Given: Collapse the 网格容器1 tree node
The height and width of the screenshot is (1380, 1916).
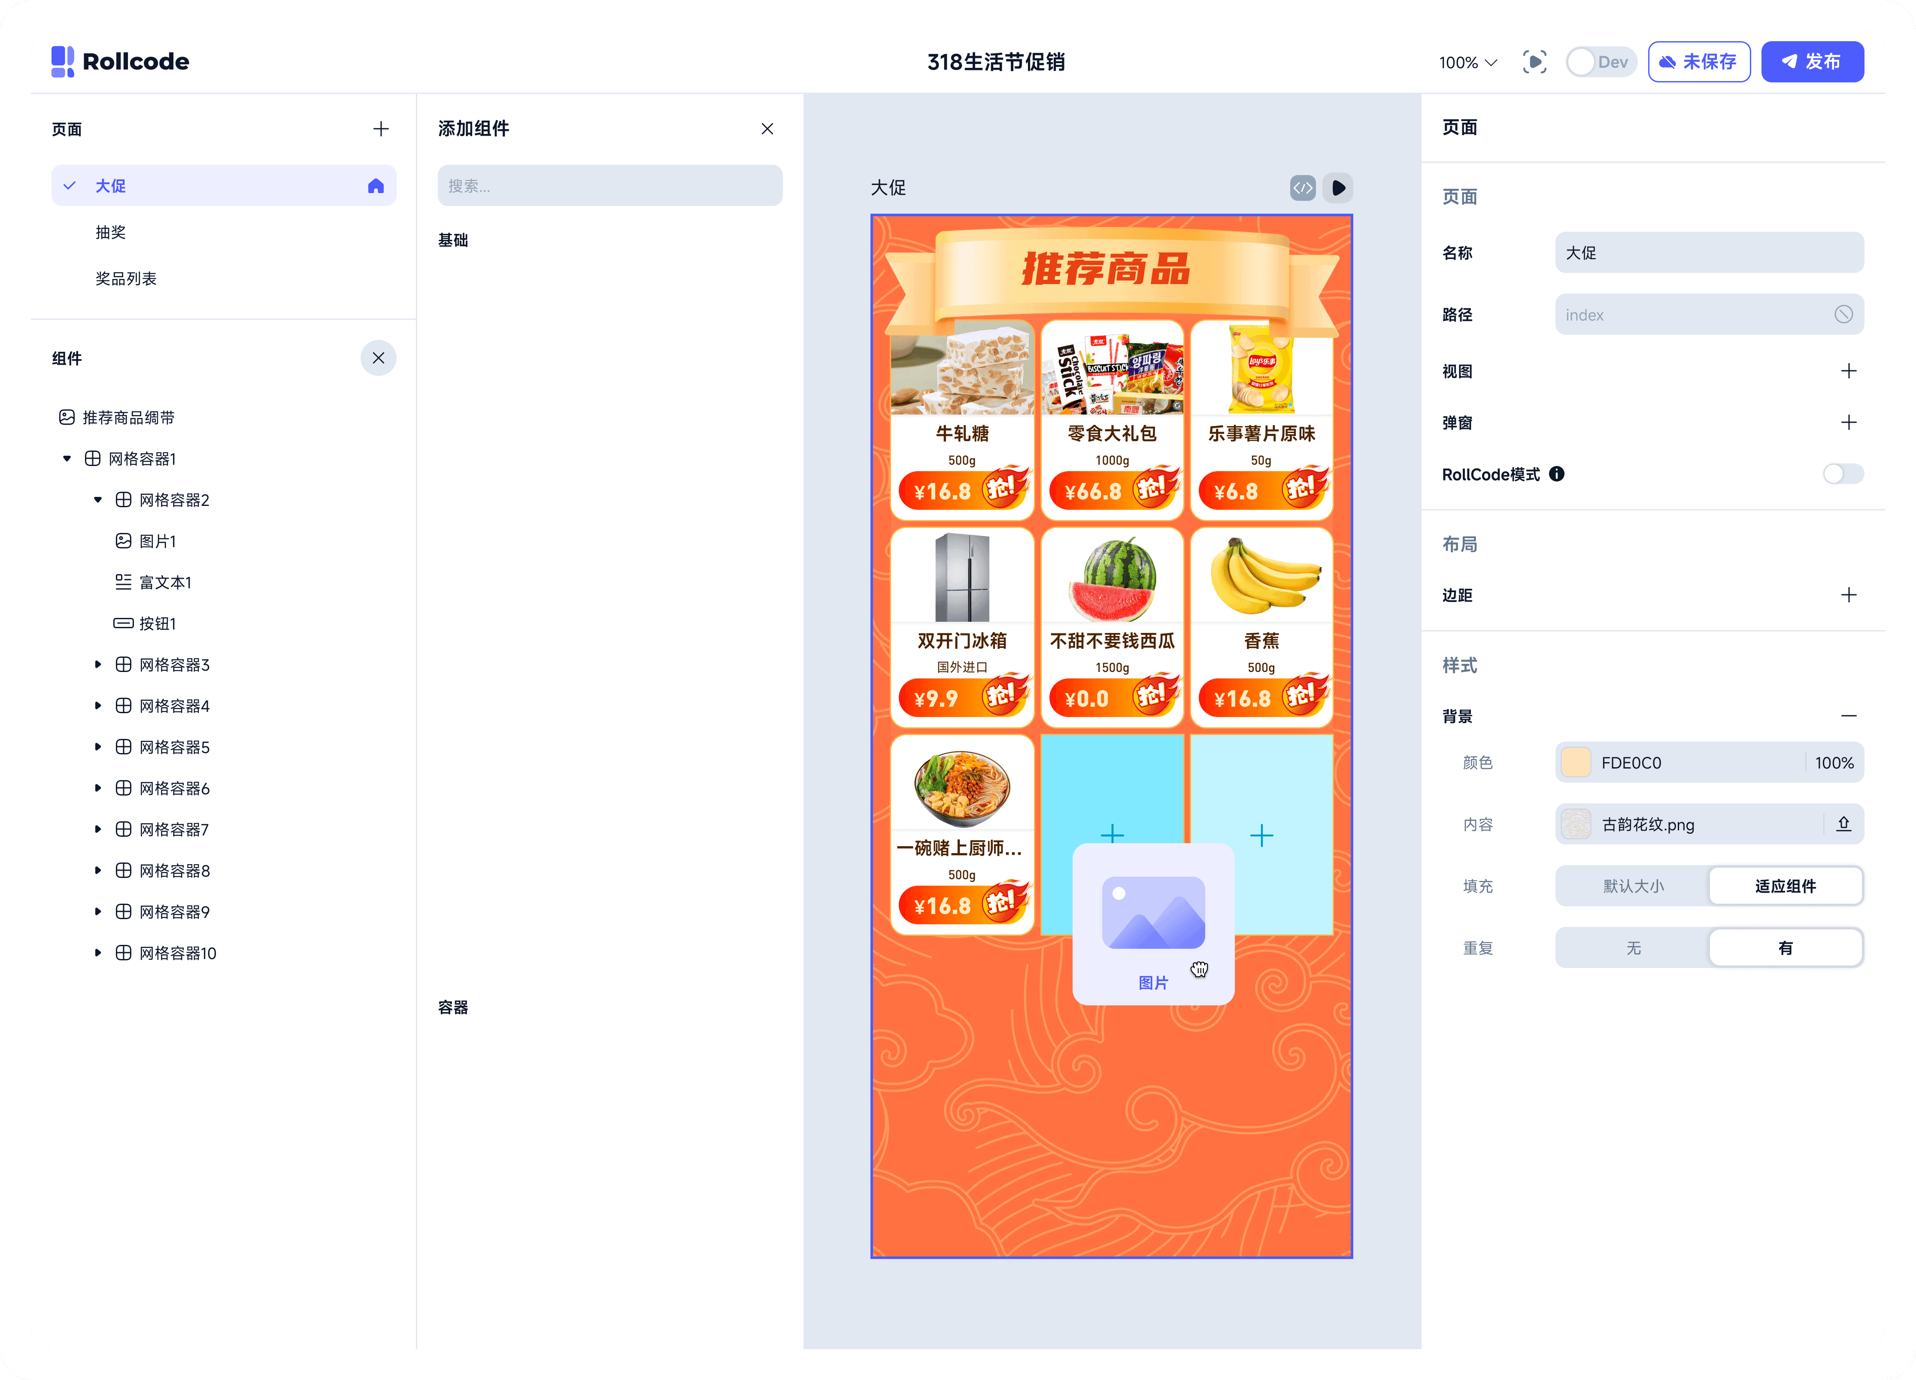Looking at the screenshot, I should (67, 459).
